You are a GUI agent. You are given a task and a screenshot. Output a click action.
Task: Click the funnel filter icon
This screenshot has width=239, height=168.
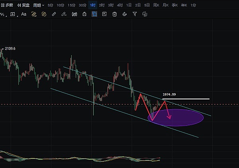135,14
